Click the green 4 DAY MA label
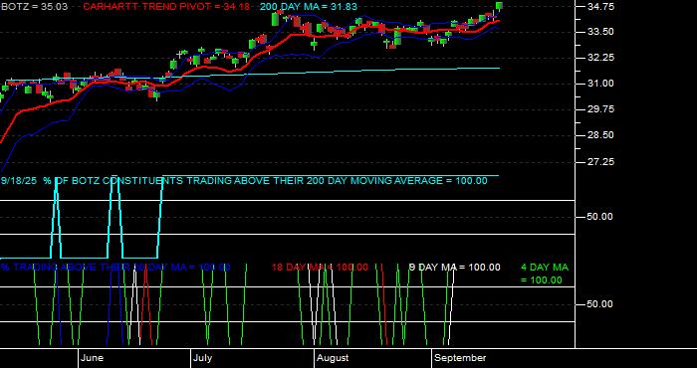The image size is (697, 368). (x=545, y=274)
